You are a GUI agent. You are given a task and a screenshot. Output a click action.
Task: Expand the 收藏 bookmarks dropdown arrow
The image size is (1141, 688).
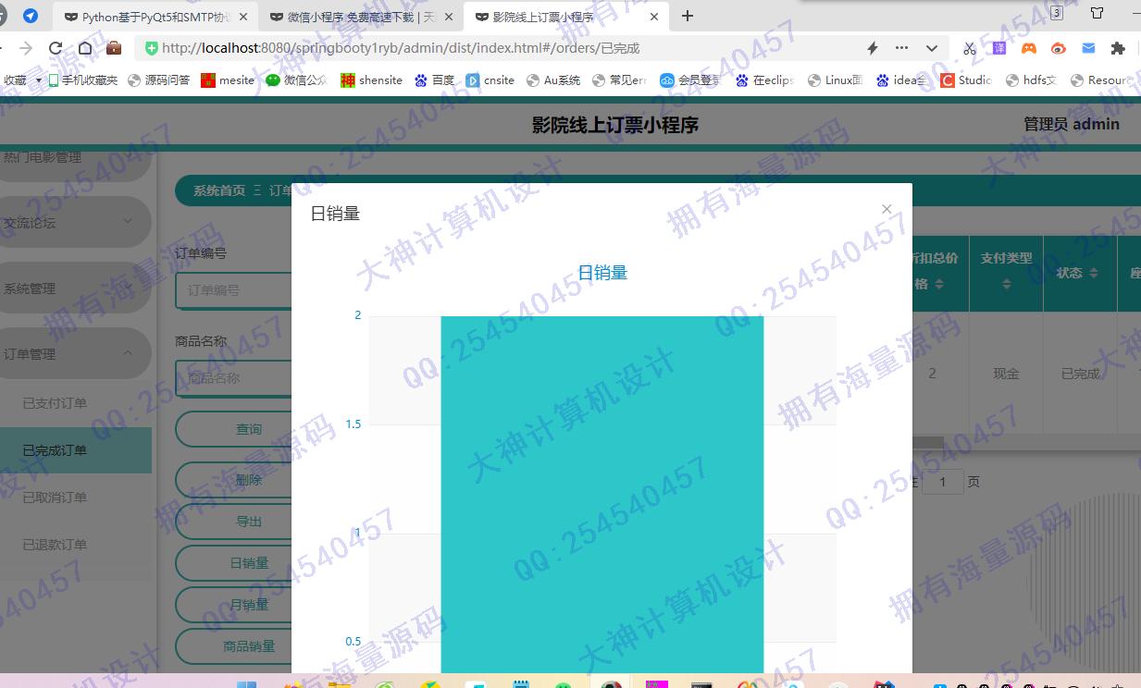[39, 80]
